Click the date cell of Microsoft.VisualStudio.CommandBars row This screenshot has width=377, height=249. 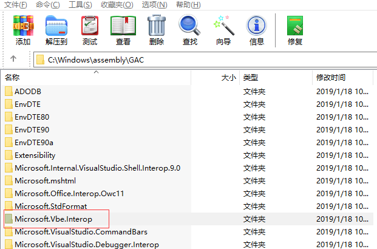pyautogui.click(x=342, y=231)
